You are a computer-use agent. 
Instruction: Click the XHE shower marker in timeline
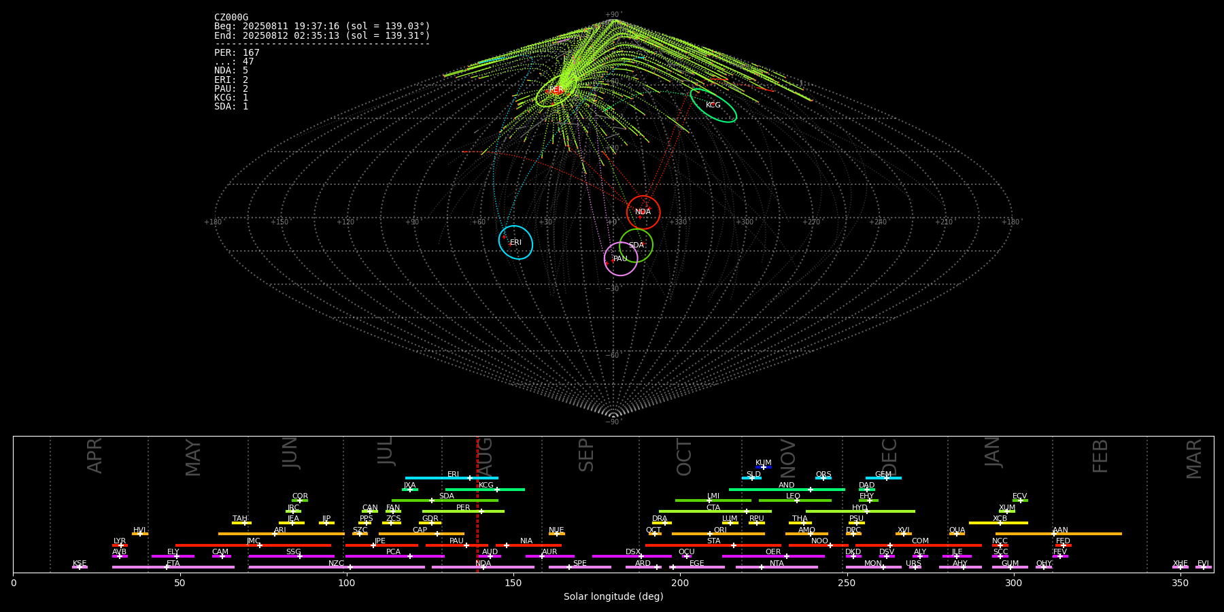(1180, 566)
